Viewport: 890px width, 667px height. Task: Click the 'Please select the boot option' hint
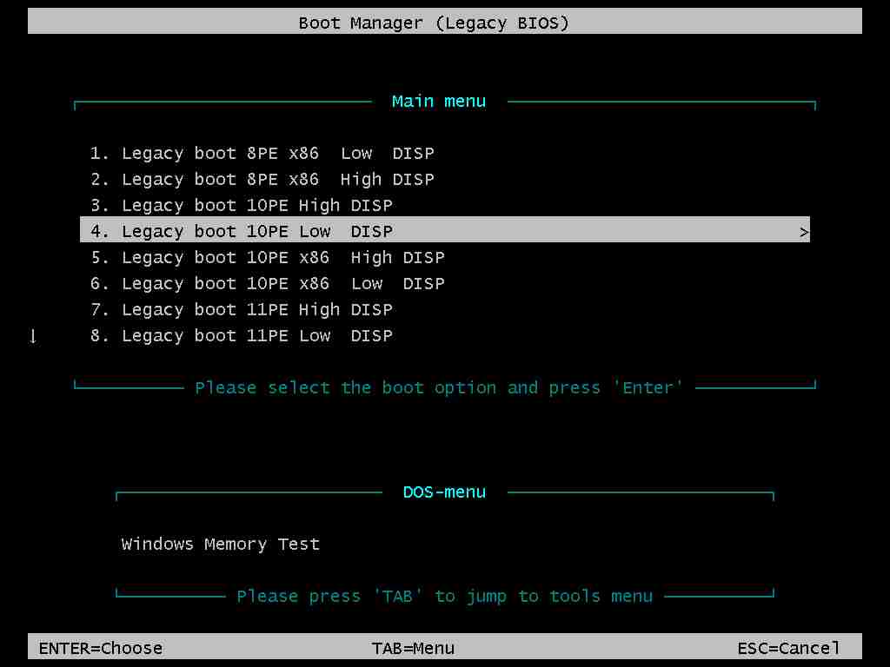439,388
